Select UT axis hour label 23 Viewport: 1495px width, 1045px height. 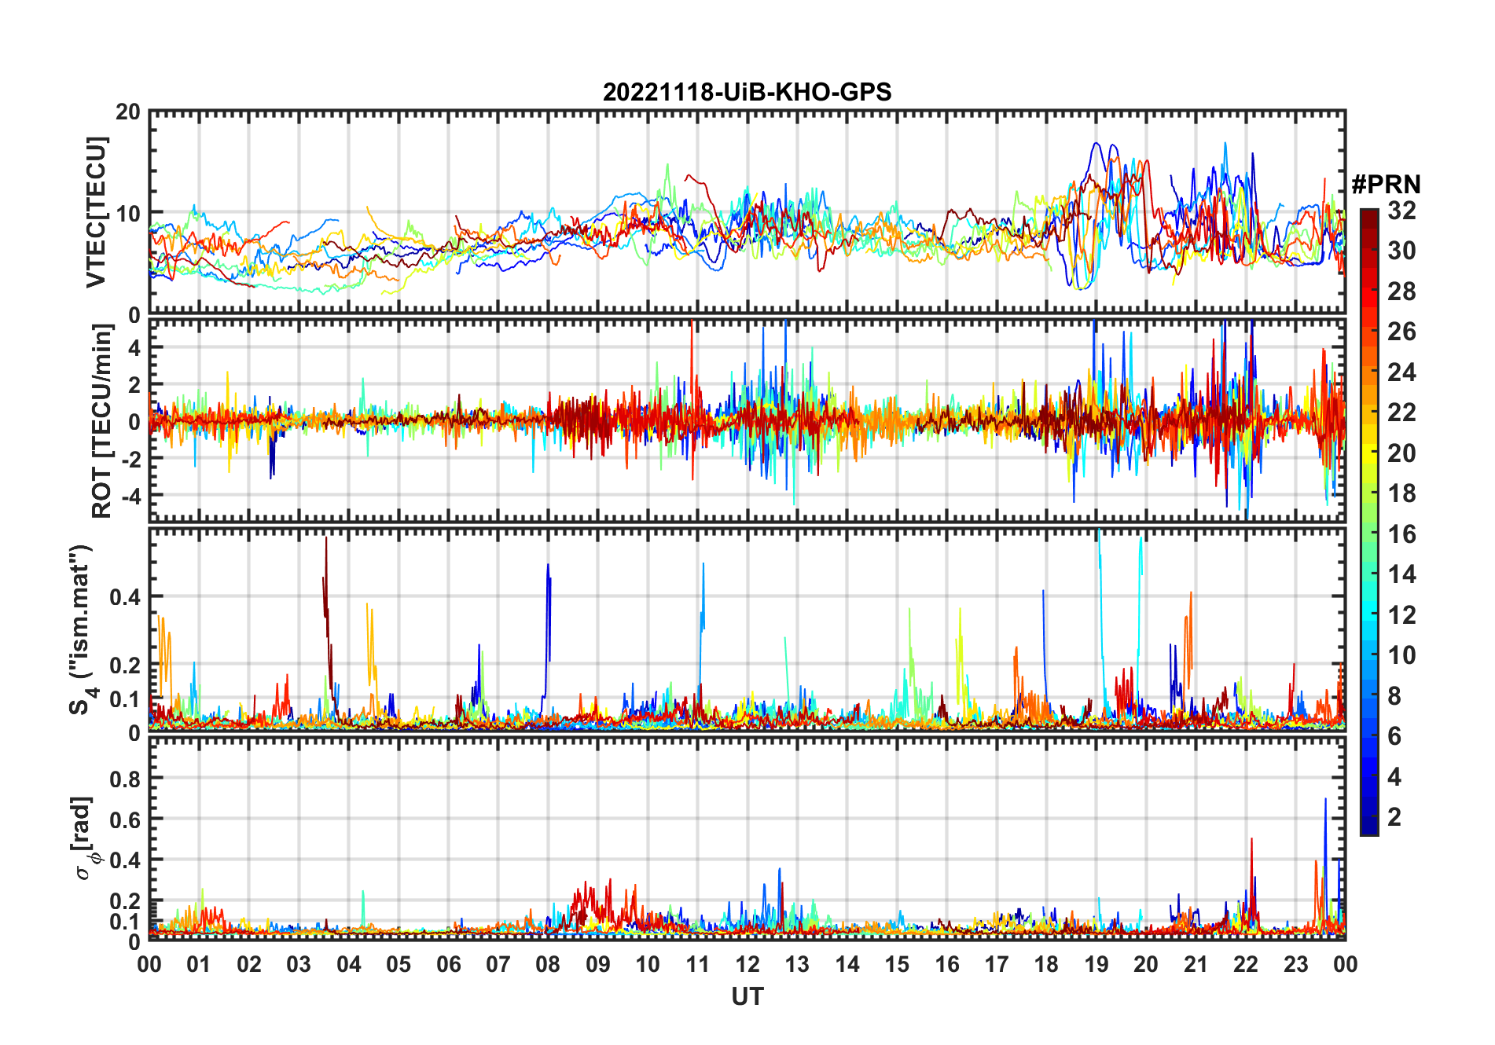[x=1296, y=964]
